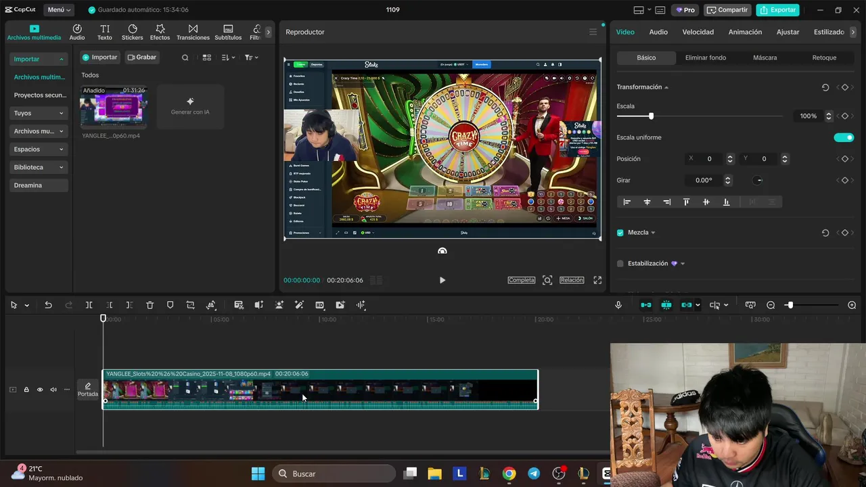Toggle Escala uniforme switch

(844, 137)
